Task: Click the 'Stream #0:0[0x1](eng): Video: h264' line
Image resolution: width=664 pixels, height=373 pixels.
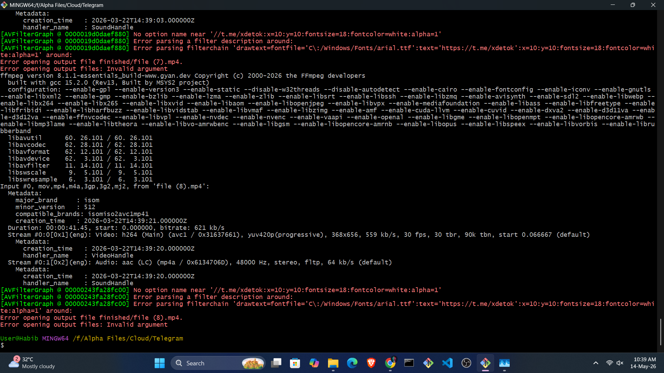Action: tap(299, 235)
